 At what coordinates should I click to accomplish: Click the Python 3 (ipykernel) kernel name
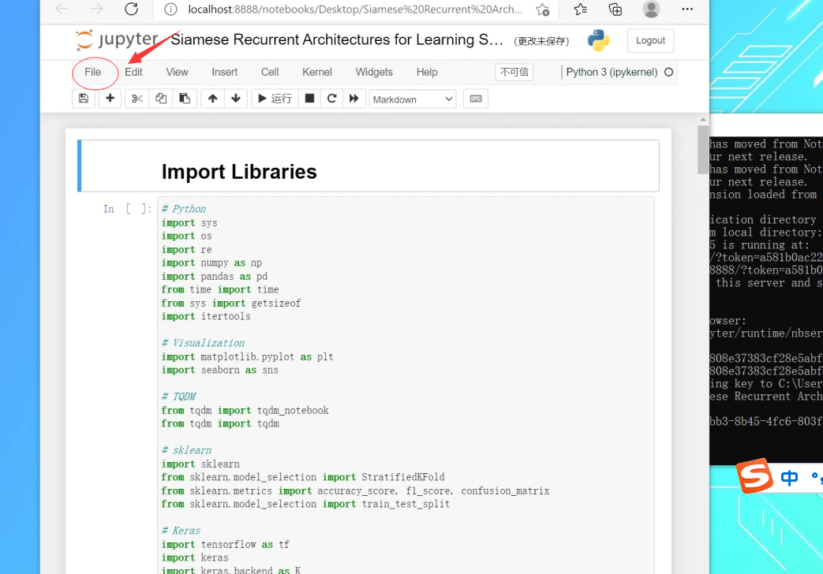(x=612, y=73)
